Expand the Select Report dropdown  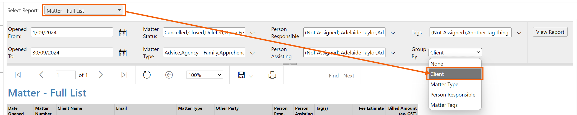[84, 11]
